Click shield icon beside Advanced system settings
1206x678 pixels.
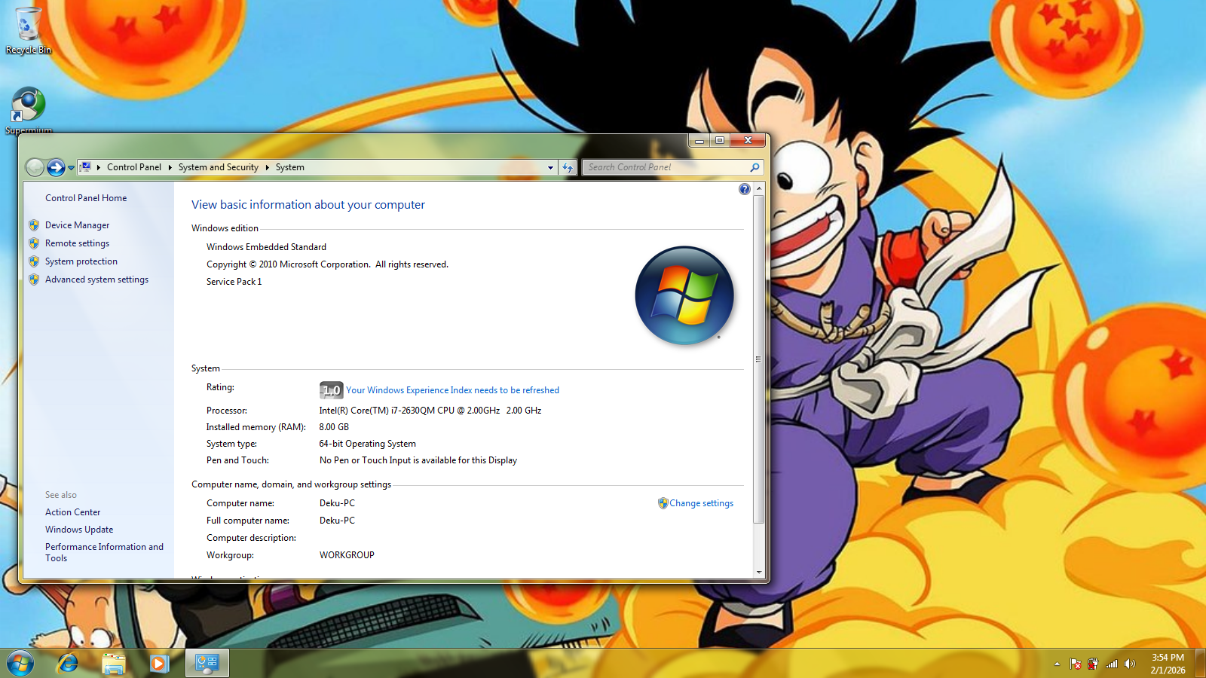pos(34,279)
